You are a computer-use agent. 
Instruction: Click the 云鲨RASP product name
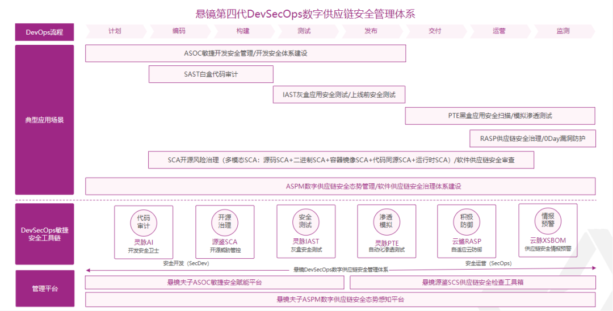467,241
